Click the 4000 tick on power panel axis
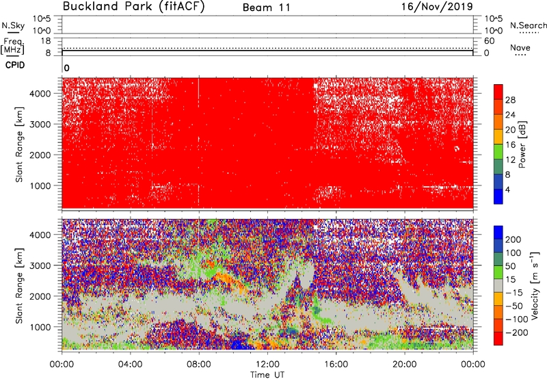547x379 pixels. (40, 94)
